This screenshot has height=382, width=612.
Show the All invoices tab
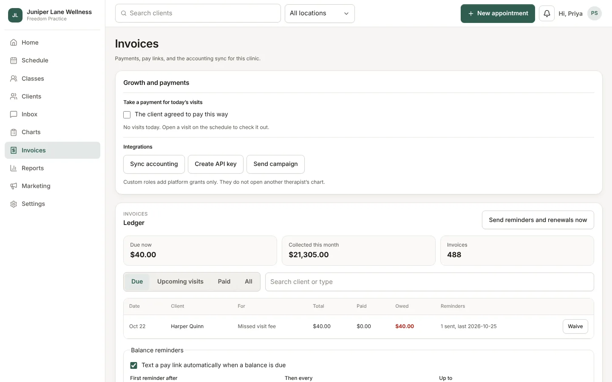(x=249, y=281)
